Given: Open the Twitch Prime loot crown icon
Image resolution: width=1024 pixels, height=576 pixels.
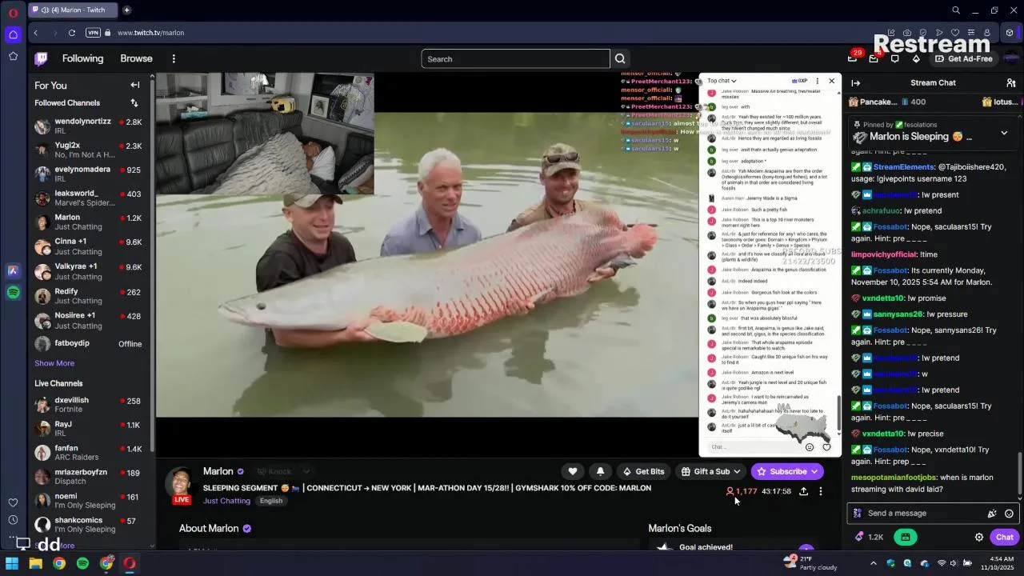Looking at the screenshot, I should click(853, 58).
